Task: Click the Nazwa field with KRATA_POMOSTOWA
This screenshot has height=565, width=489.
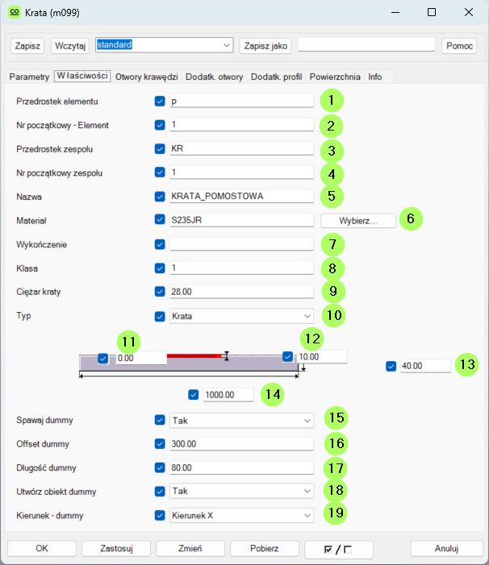Action: click(241, 196)
